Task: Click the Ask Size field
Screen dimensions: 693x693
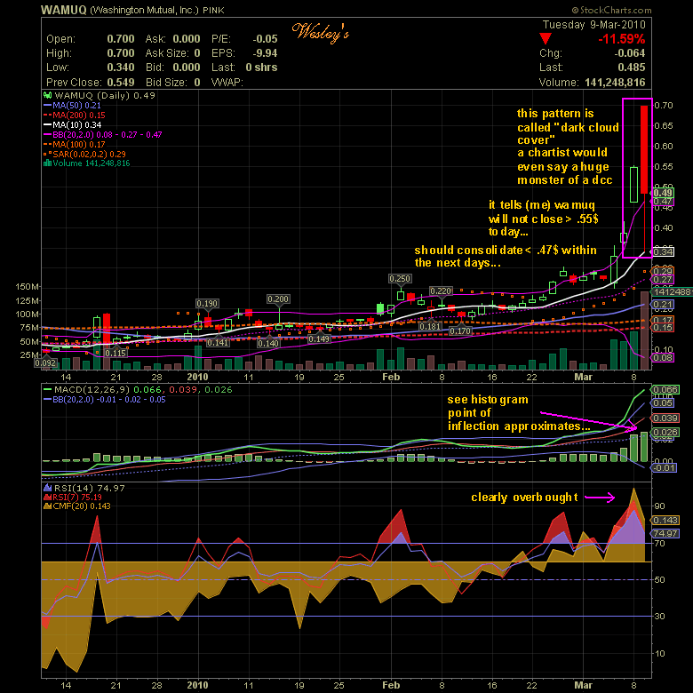Action: 173,53
